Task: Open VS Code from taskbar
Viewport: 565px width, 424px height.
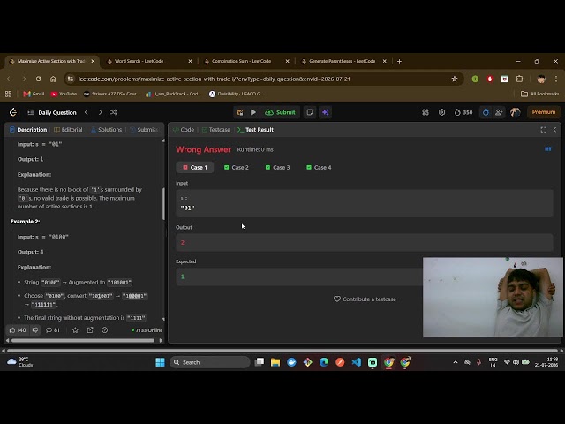Action: click(356, 362)
